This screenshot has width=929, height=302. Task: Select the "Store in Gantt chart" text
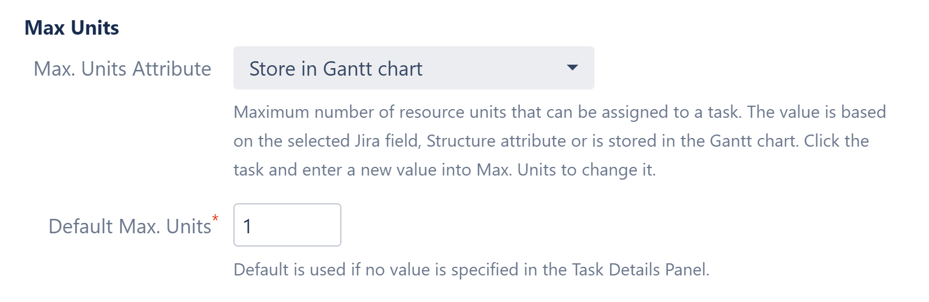[x=336, y=69]
